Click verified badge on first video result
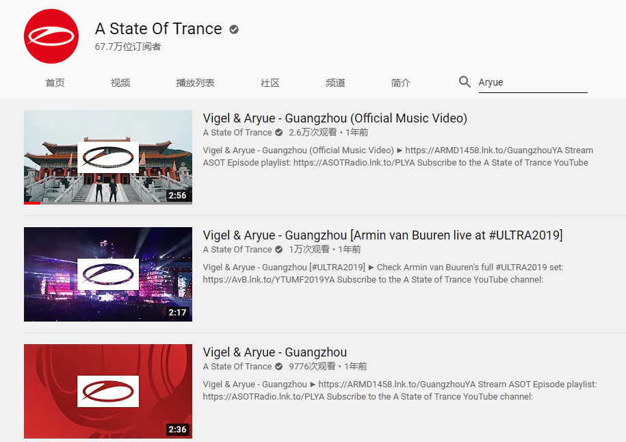 [x=278, y=133]
